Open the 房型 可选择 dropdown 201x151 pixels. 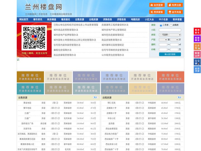click(x=170, y=35)
